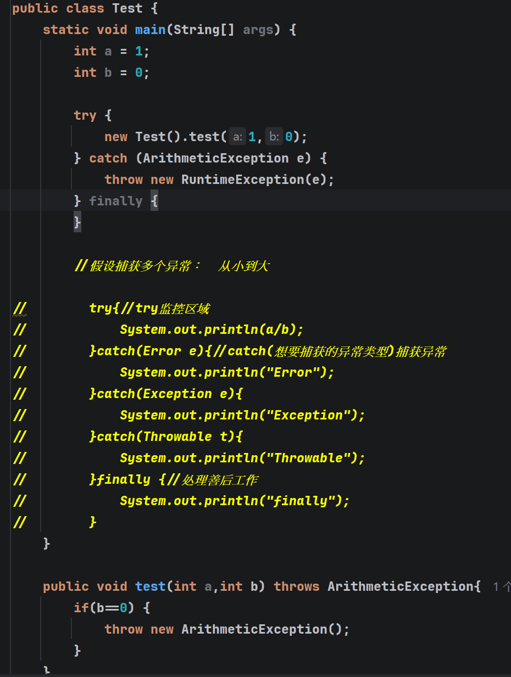Click the uncommented 'try' keyword
Screen dimensions: 511x677
[85, 115]
